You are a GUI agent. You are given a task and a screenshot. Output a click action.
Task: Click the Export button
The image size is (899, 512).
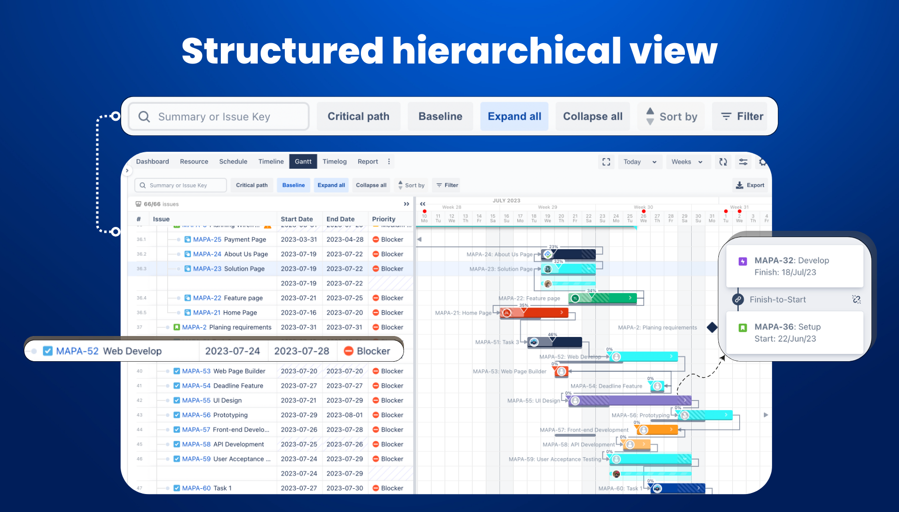click(750, 185)
